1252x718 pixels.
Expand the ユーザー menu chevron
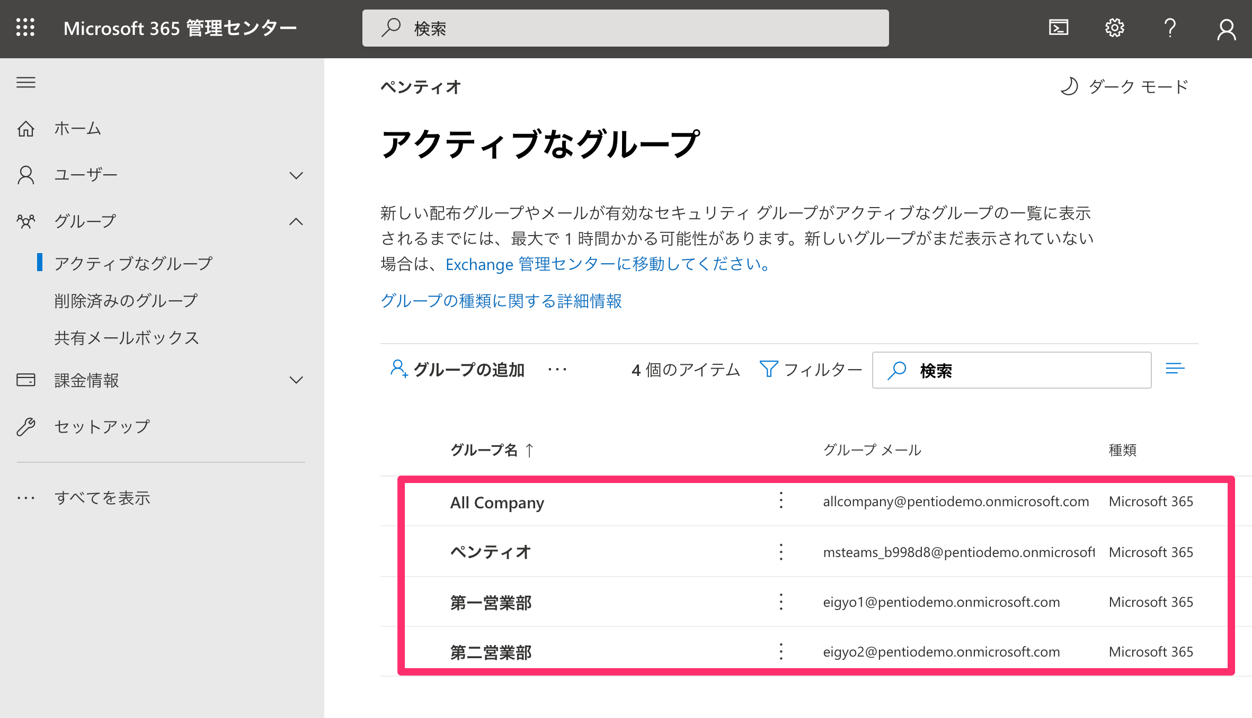(x=296, y=175)
